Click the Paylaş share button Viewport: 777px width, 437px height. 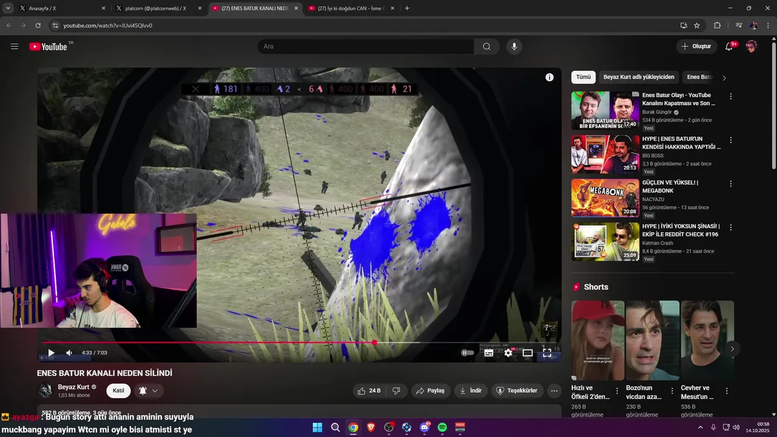[430, 390]
